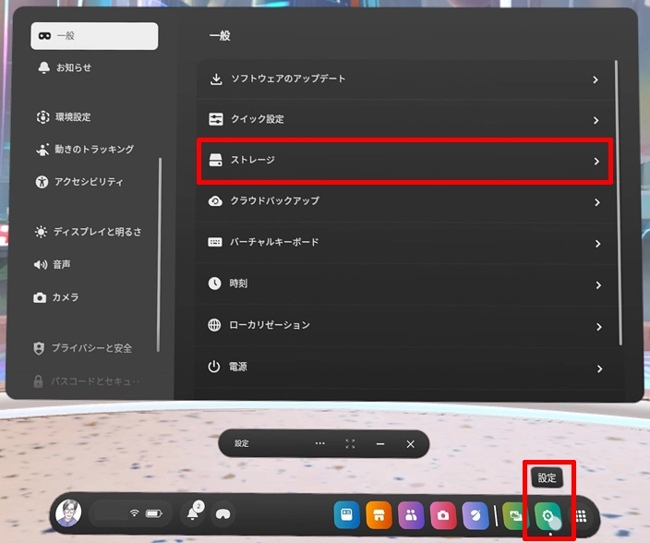The height and width of the screenshot is (543, 650).
Task: Open the profile avatar in the dock
Action: (68, 513)
